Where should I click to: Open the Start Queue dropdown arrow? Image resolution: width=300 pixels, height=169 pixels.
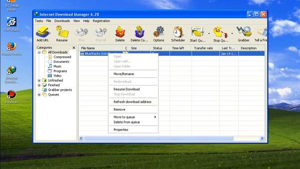(x=209, y=33)
